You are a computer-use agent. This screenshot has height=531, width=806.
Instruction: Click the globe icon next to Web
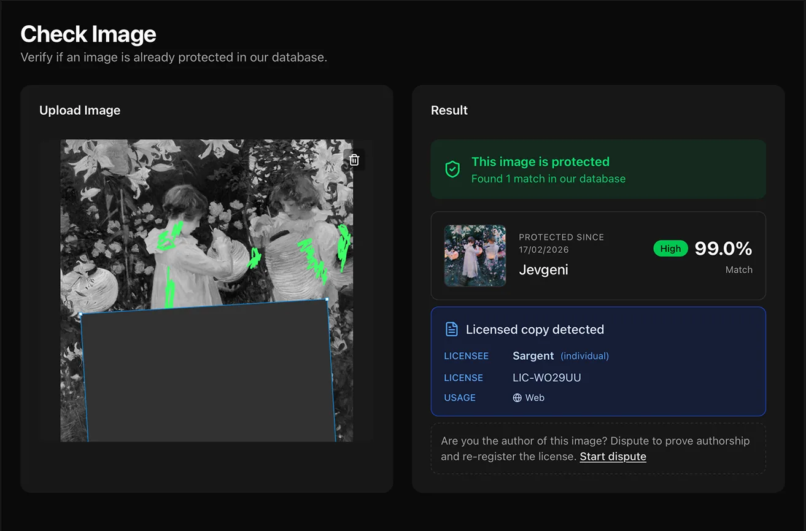tap(517, 398)
